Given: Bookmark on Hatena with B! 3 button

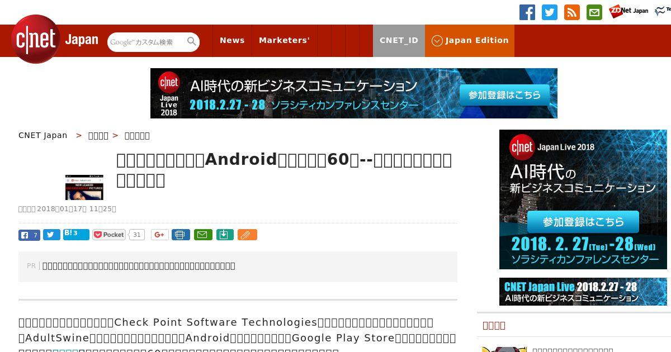Looking at the screenshot, I should [76, 235].
